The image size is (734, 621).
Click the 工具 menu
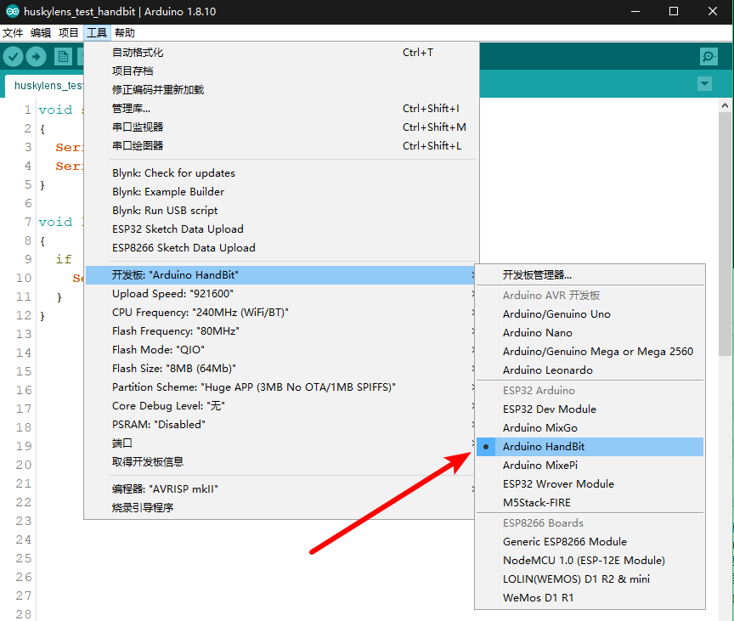(97, 33)
